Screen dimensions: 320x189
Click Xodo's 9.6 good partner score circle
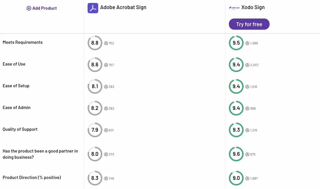point(236,154)
